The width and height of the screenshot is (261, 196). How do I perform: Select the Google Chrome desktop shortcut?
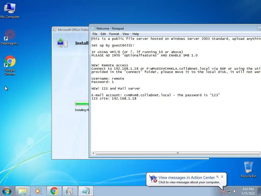pos(10,65)
